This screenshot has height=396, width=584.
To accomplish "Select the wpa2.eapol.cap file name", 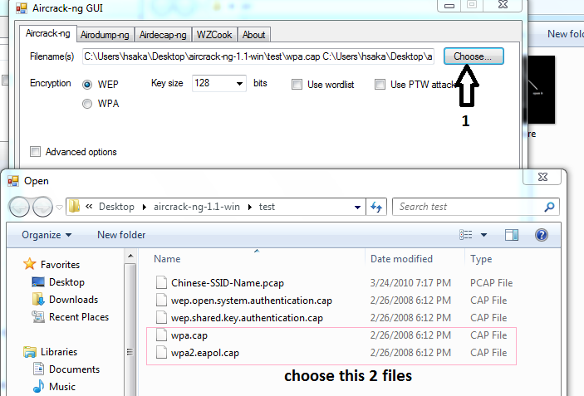I will point(205,353).
